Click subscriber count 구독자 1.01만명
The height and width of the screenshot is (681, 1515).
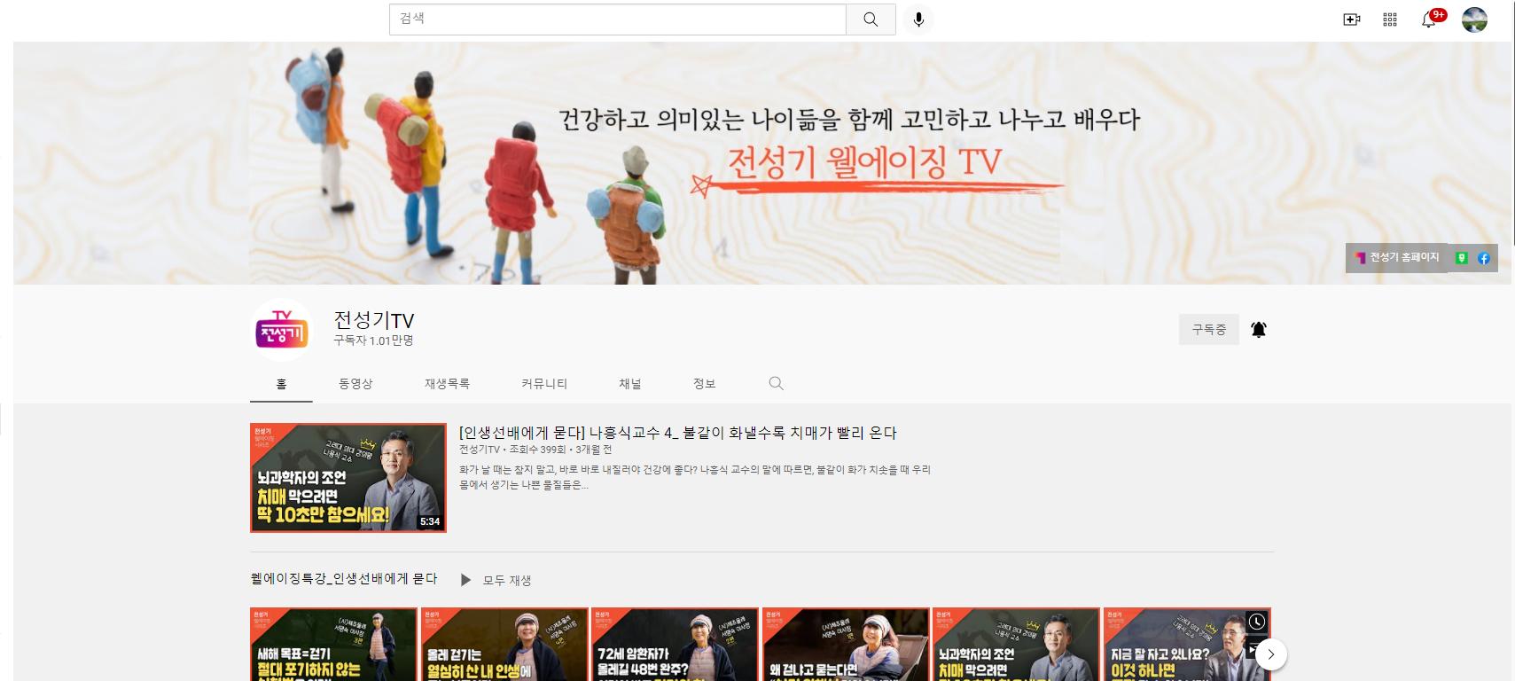373,341
